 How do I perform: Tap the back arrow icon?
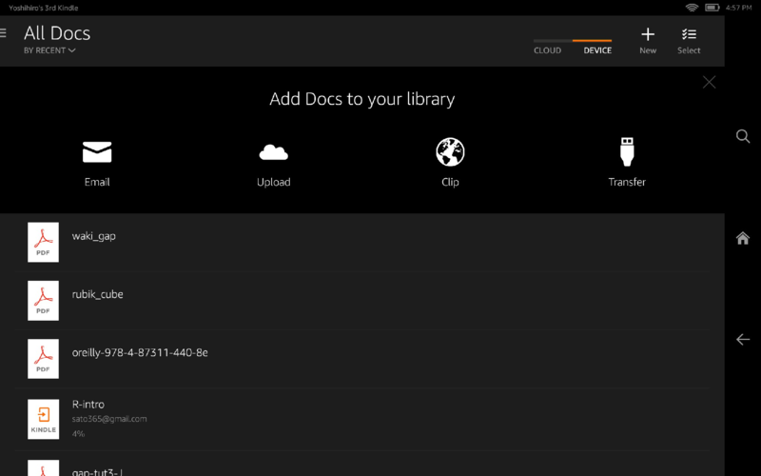743,339
